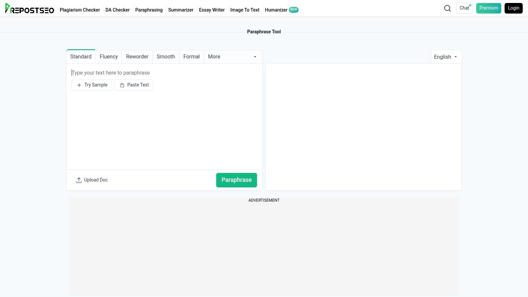Open the search magnifier icon
Screen dimensions: 528x297
pyautogui.click(x=447, y=8)
